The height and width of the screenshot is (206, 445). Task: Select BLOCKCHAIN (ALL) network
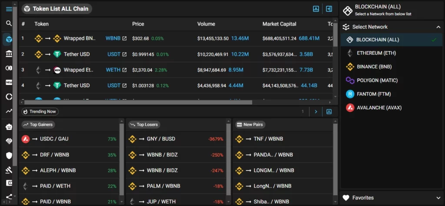pos(392,39)
